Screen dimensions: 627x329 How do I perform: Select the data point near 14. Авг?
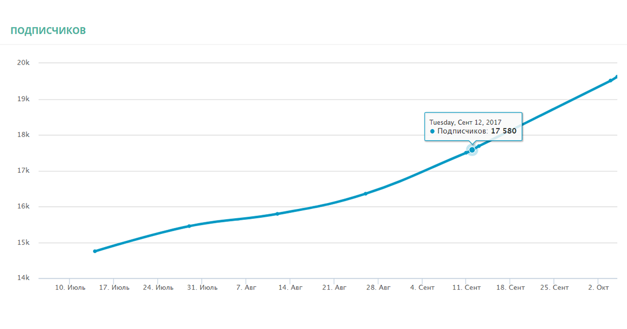click(x=277, y=214)
